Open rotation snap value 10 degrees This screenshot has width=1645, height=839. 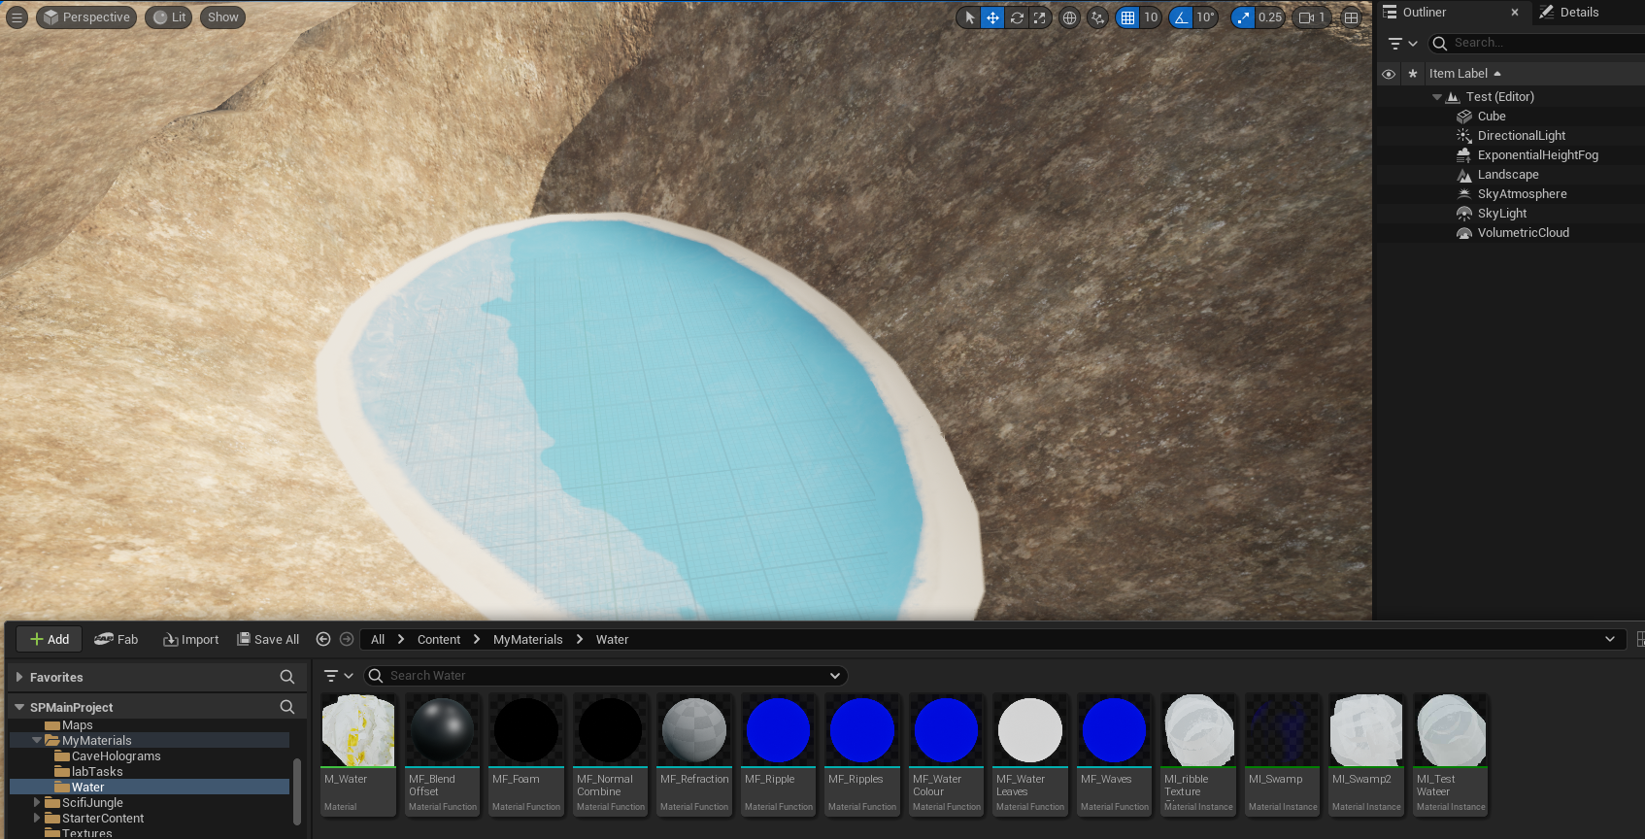pyautogui.click(x=1205, y=17)
